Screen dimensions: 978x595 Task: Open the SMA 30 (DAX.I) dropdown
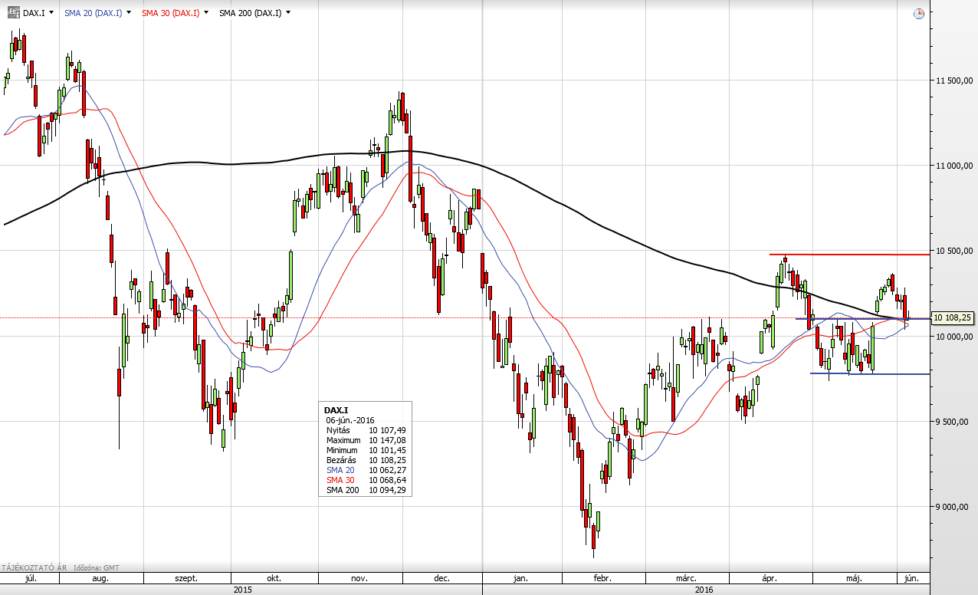click(x=206, y=13)
